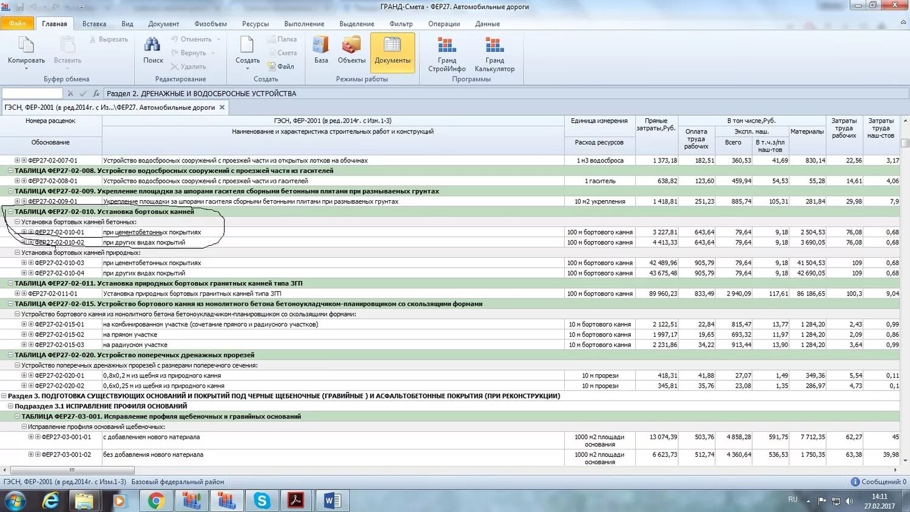
Task: Click the Вырезать scissors button
Action: pyautogui.click(x=109, y=39)
